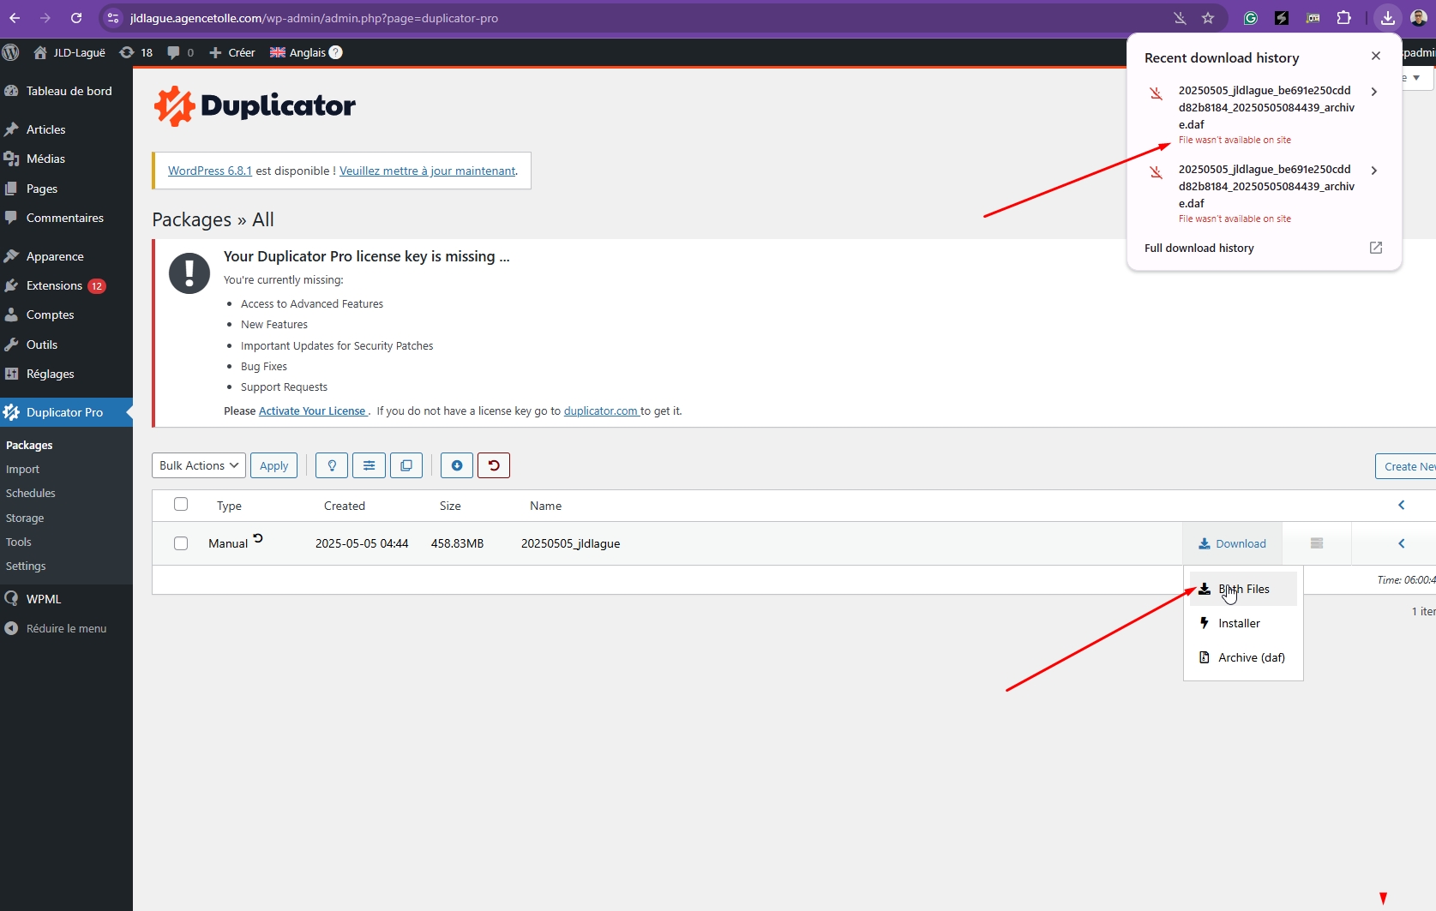Open the Tools submenu
1436x911 pixels.
click(x=19, y=542)
